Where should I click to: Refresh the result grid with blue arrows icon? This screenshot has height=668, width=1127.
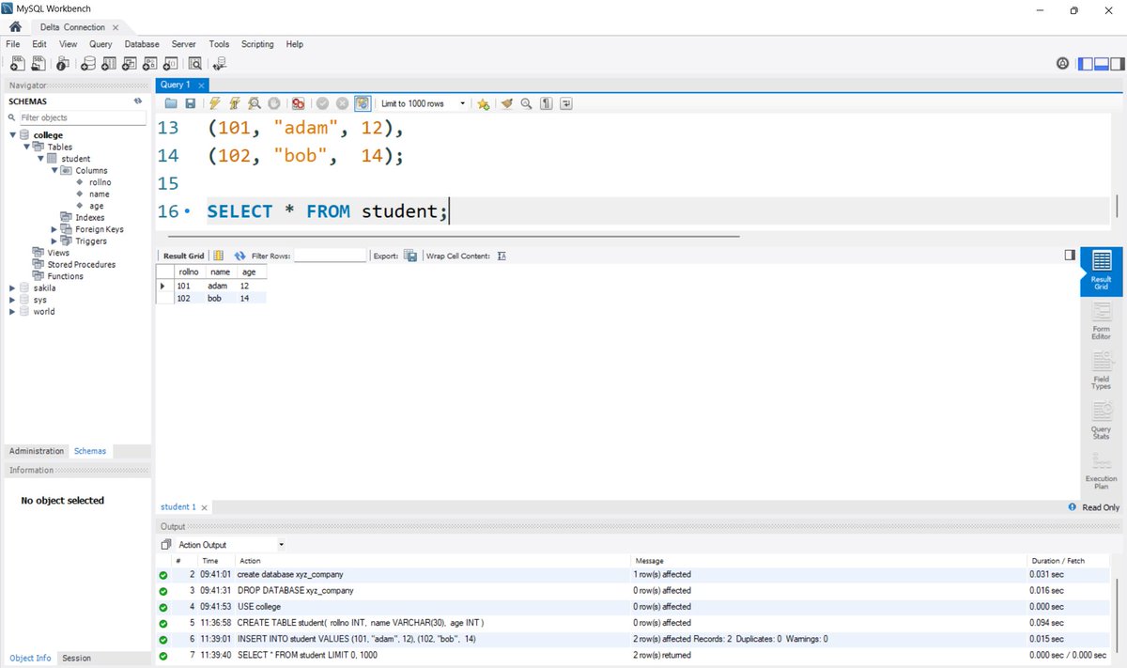coord(240,256)
